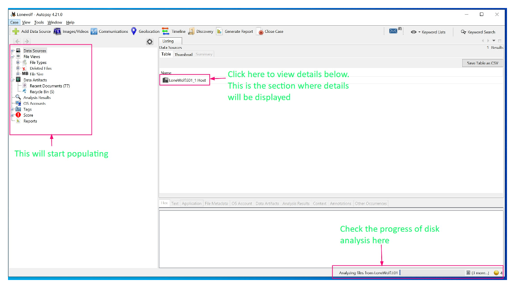Click the Analysis Results magnifier icon

click(x=18, y=97)
